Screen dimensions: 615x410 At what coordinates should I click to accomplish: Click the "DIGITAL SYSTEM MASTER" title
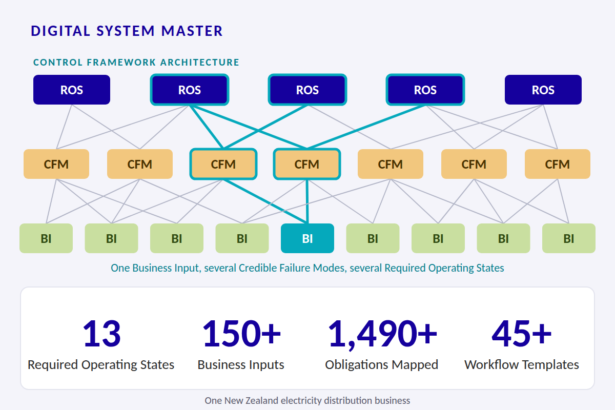pyautogui.click(x=127, y=31)
